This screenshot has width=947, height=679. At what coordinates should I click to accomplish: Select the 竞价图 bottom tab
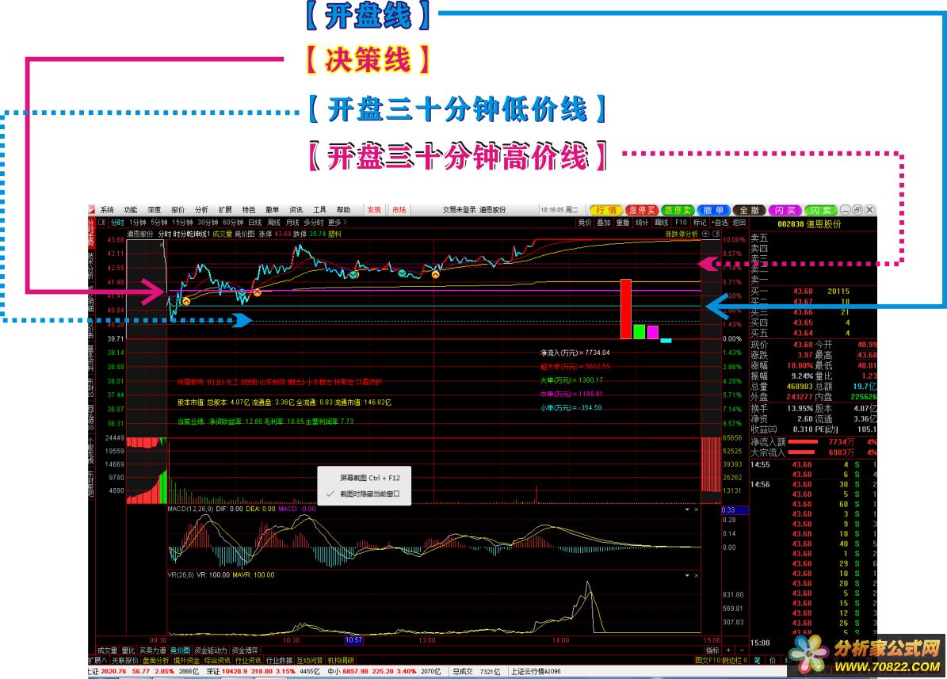tap(181, 650)
